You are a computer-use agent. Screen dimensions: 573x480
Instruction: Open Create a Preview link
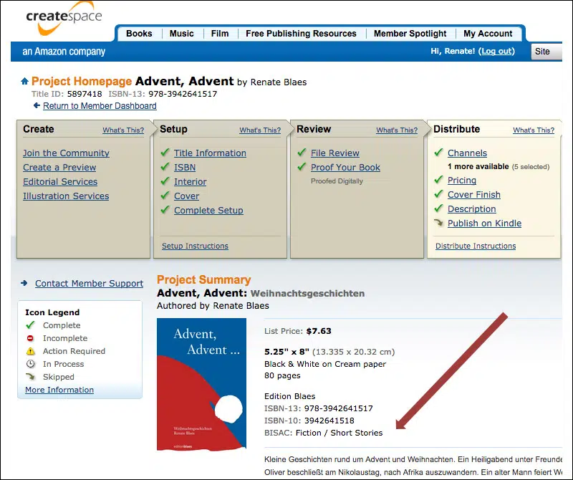59,167
